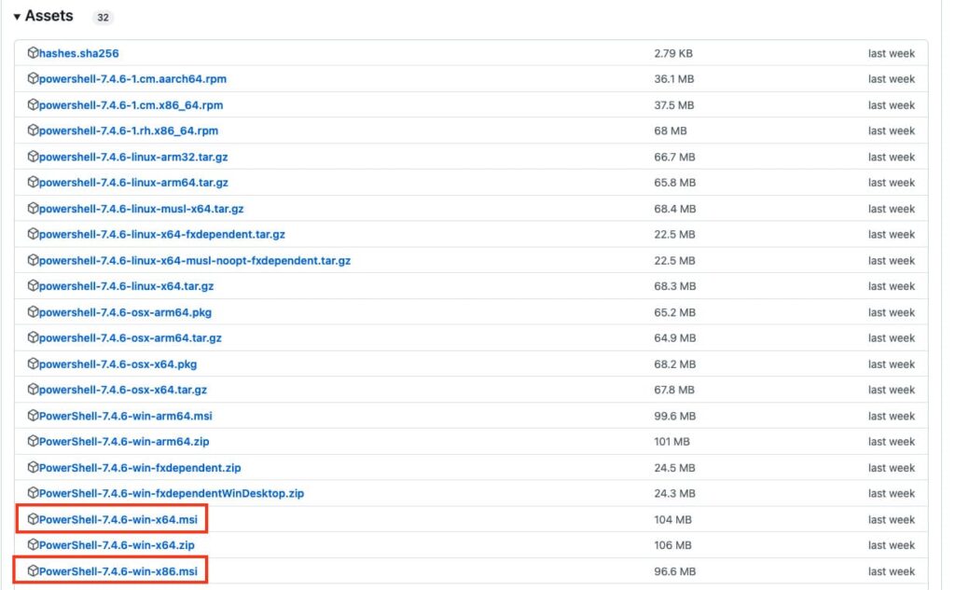Image resolution: width=955 pixels, height=590 pixels.
Task: Download linux-x64-musl-noopt-fxdependent.tar.gz archive
Action: [195, 261]
